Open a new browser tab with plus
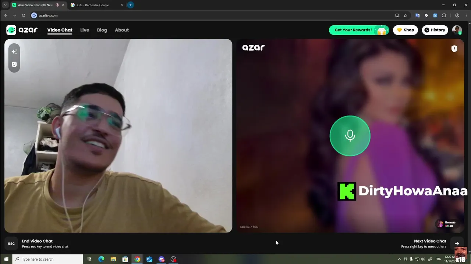The image size is (471, 264). pos(130,5)
